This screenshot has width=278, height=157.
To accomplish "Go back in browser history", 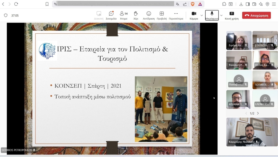I will pos(3,4).
